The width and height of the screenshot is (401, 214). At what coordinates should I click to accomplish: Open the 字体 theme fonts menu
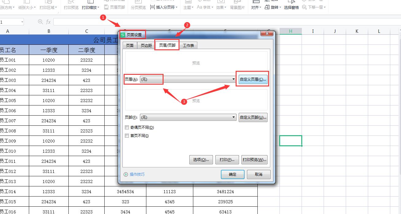click(205, 7)
